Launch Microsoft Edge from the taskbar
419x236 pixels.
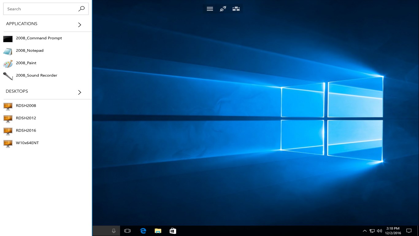point(143,231)
